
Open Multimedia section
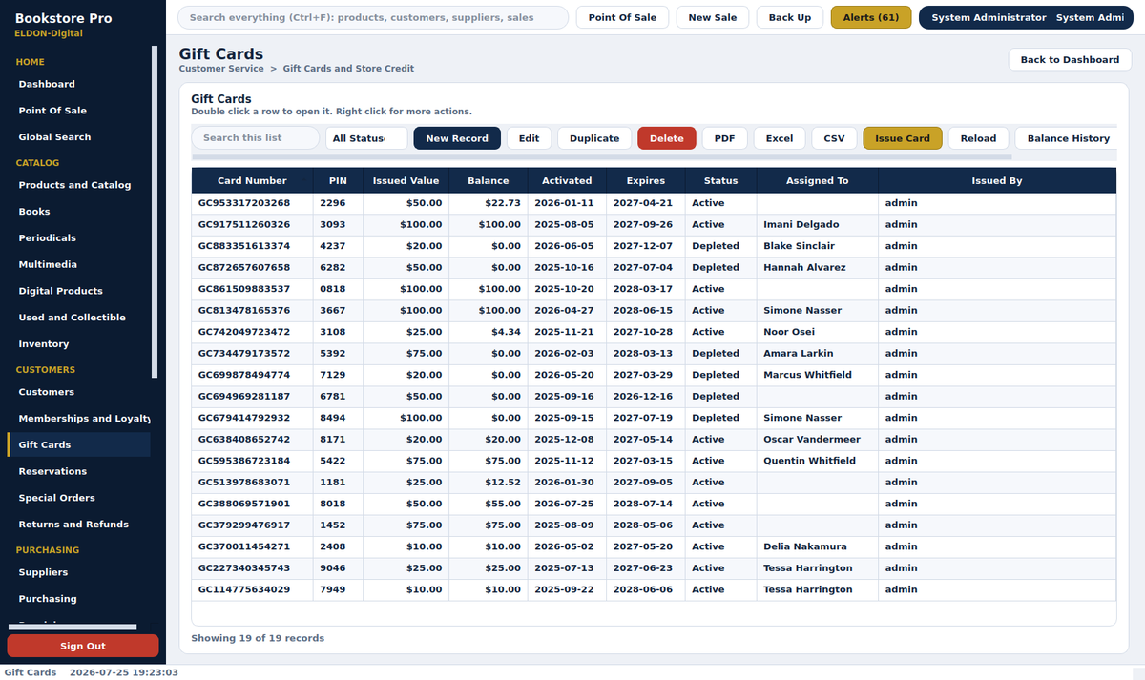click(78, 264)
